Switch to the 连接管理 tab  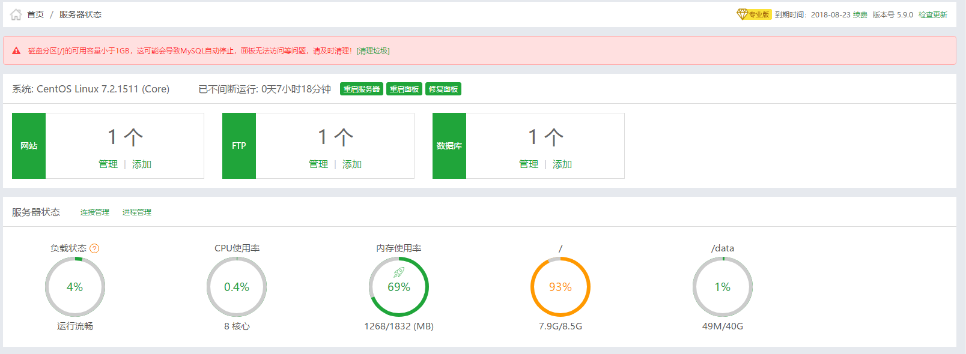coord(95,212)
